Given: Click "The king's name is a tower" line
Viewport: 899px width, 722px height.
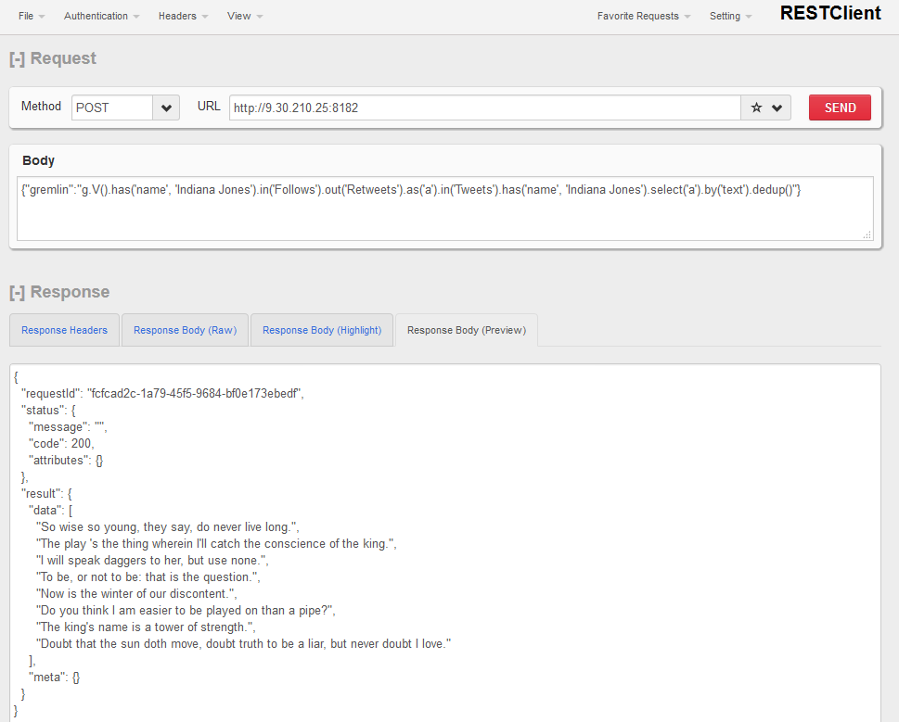Looking at the screenshot, I should [146, 627].
